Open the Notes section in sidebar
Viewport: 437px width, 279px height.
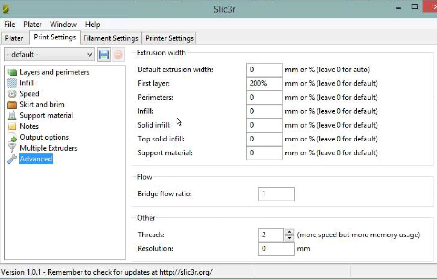[29, 126]
